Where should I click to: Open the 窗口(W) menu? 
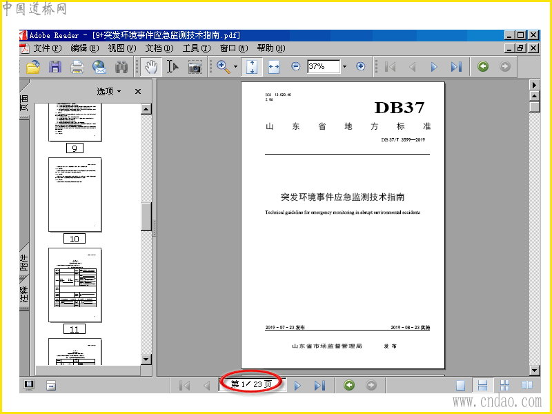(234, 48)
